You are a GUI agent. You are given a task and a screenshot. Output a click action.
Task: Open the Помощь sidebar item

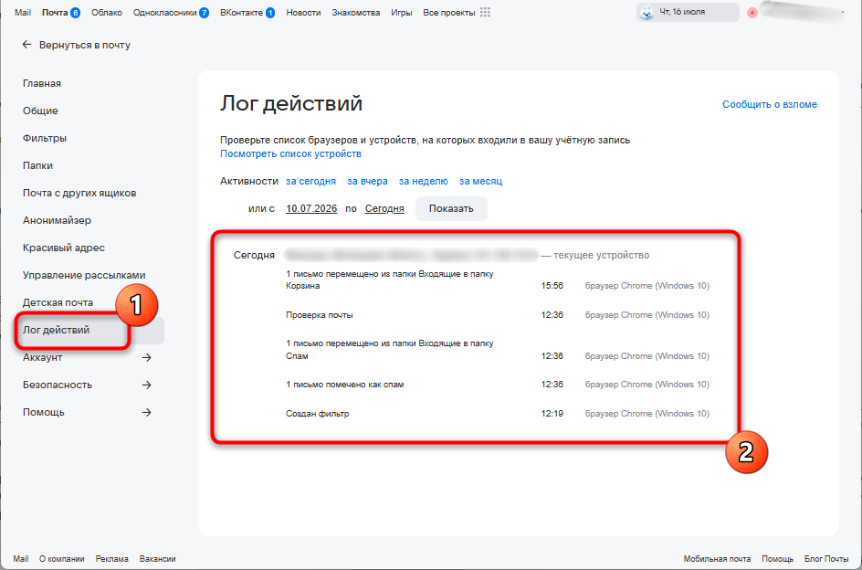point(44,412)
